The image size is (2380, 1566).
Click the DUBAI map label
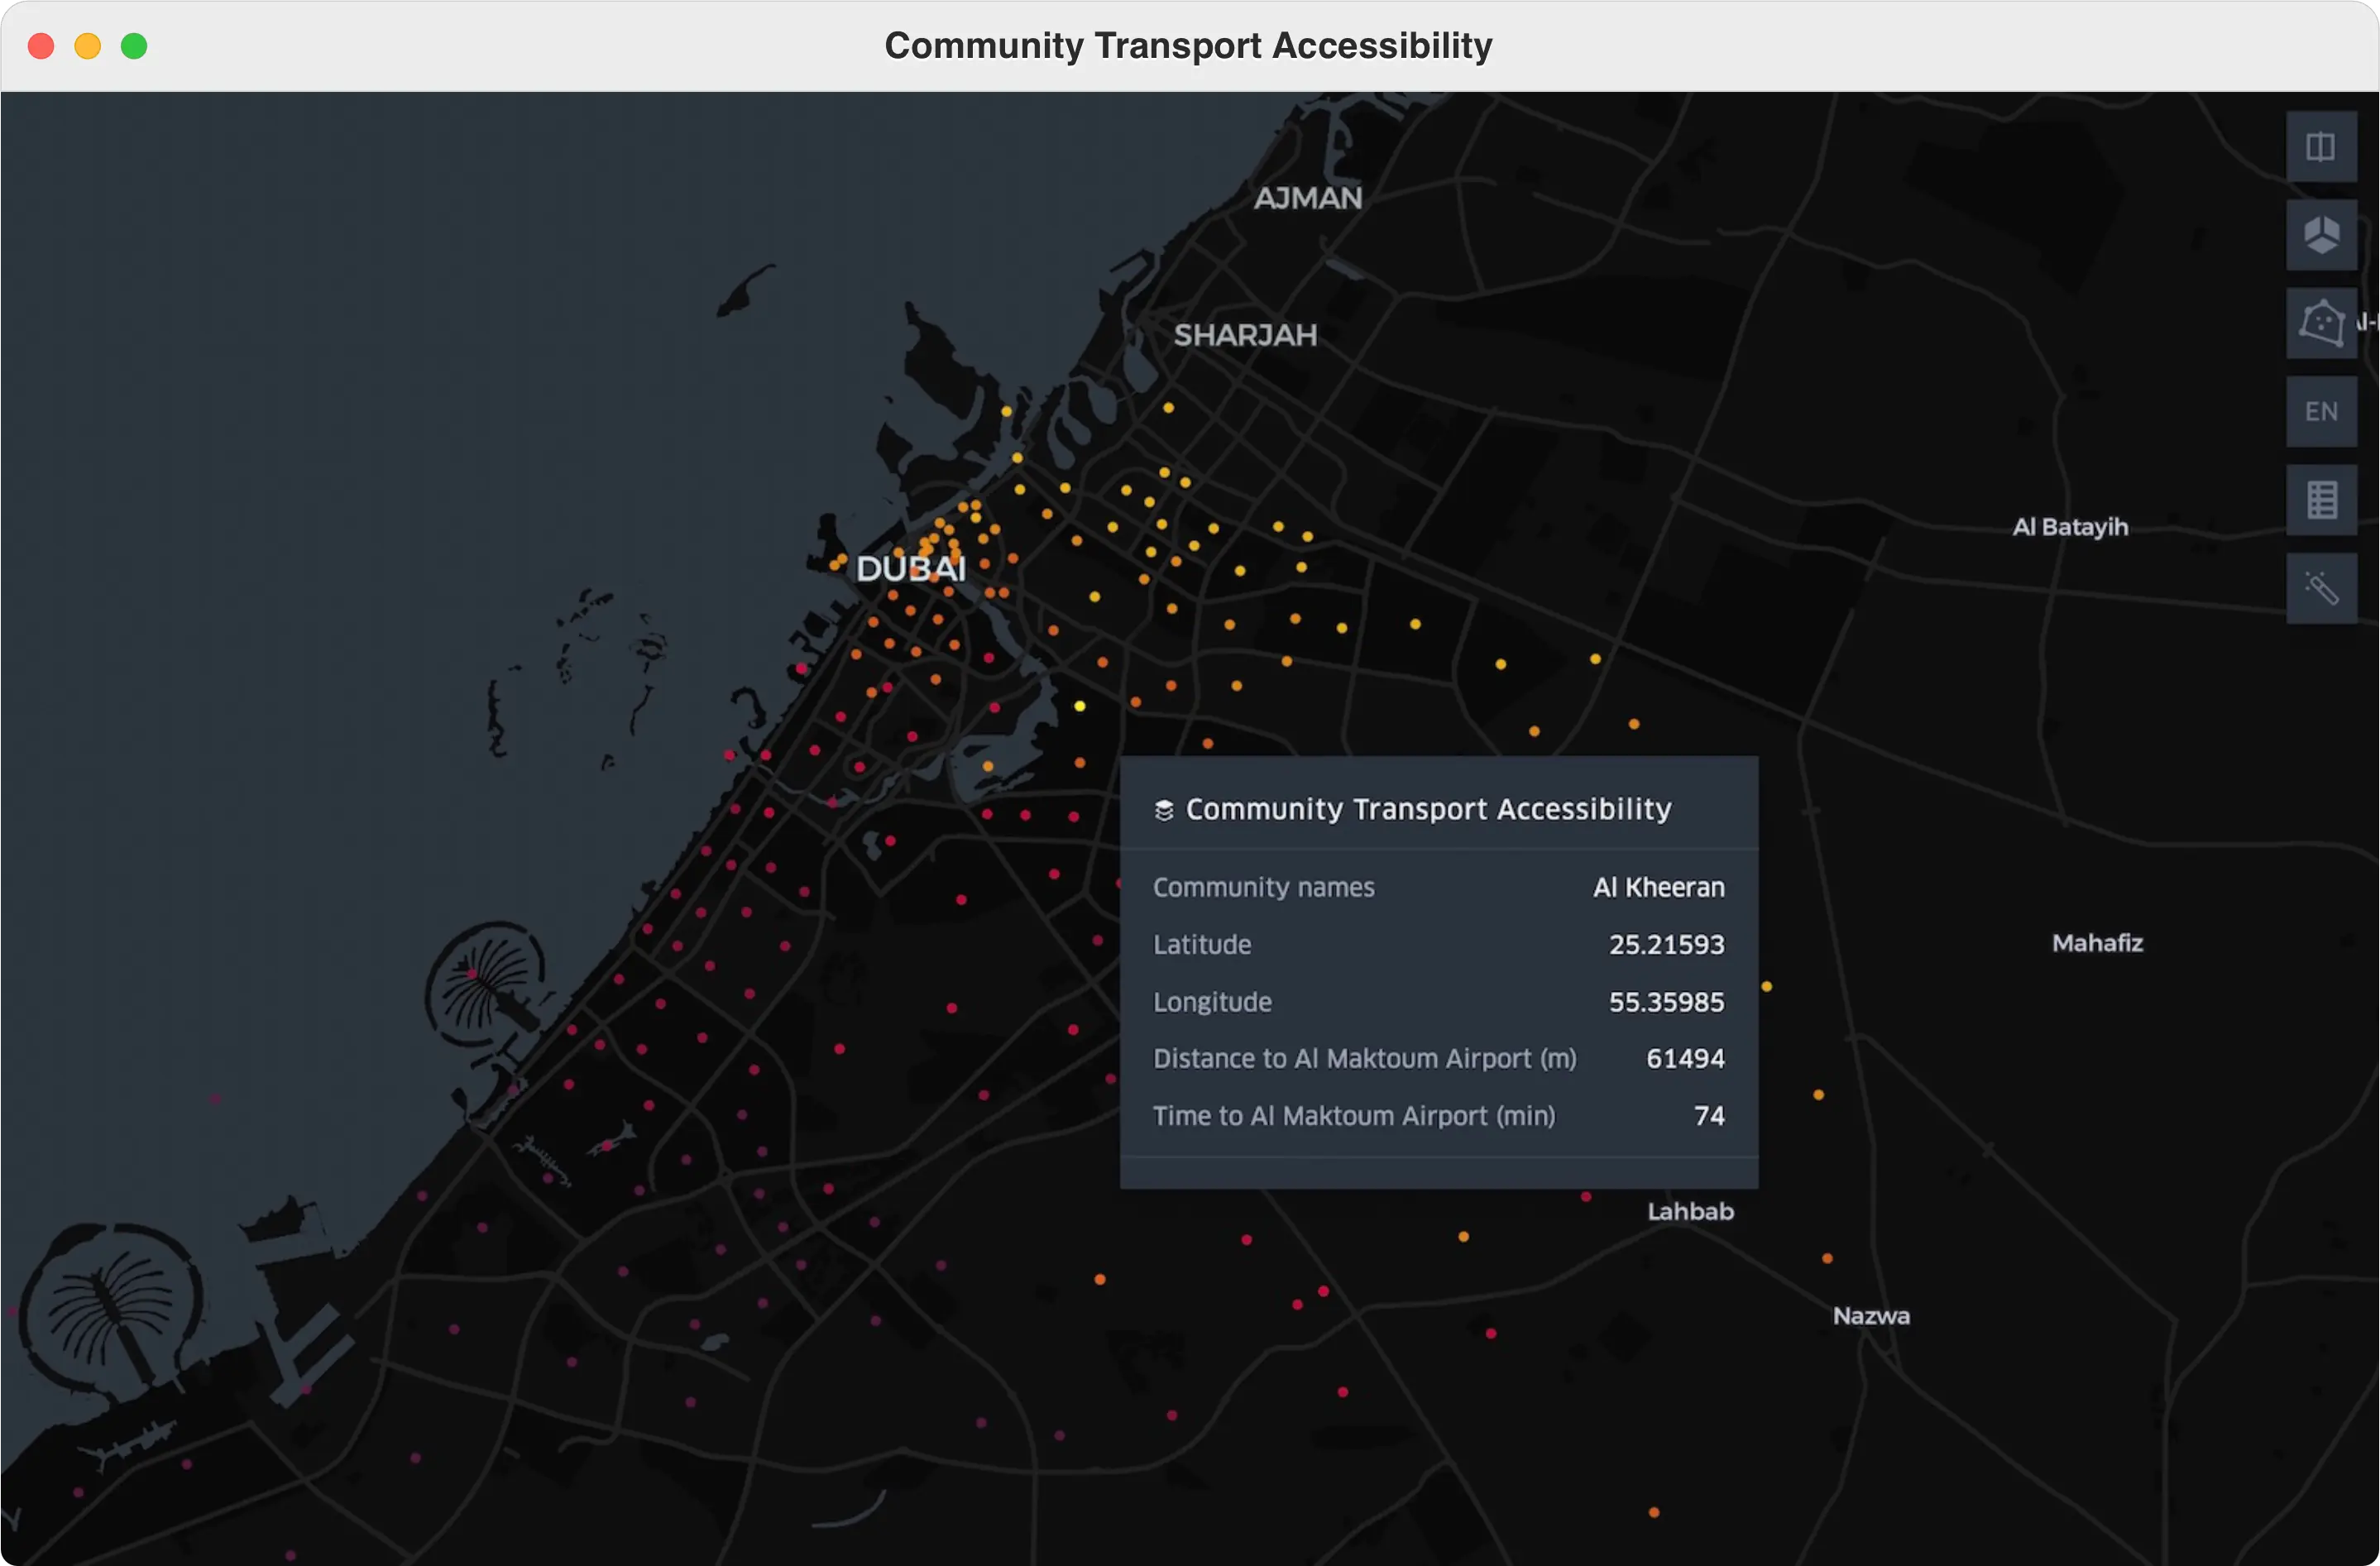tap(910, 568)
